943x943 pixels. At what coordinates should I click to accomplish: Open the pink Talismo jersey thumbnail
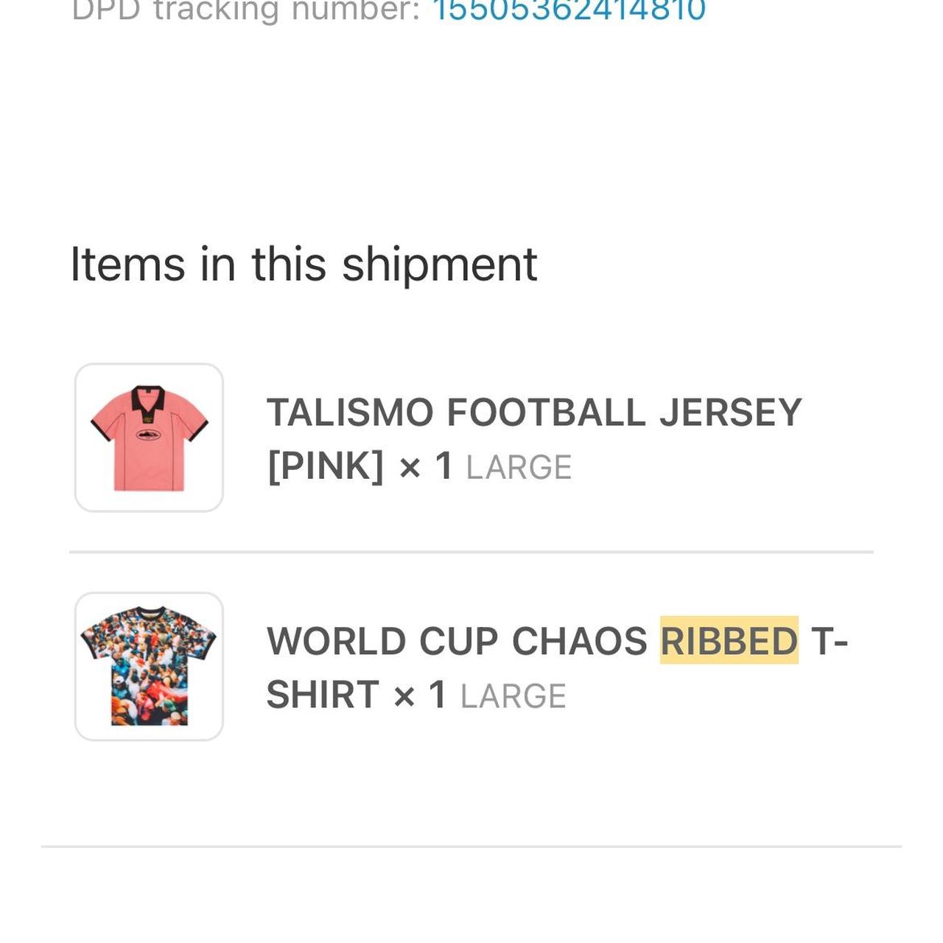point(149,438)
